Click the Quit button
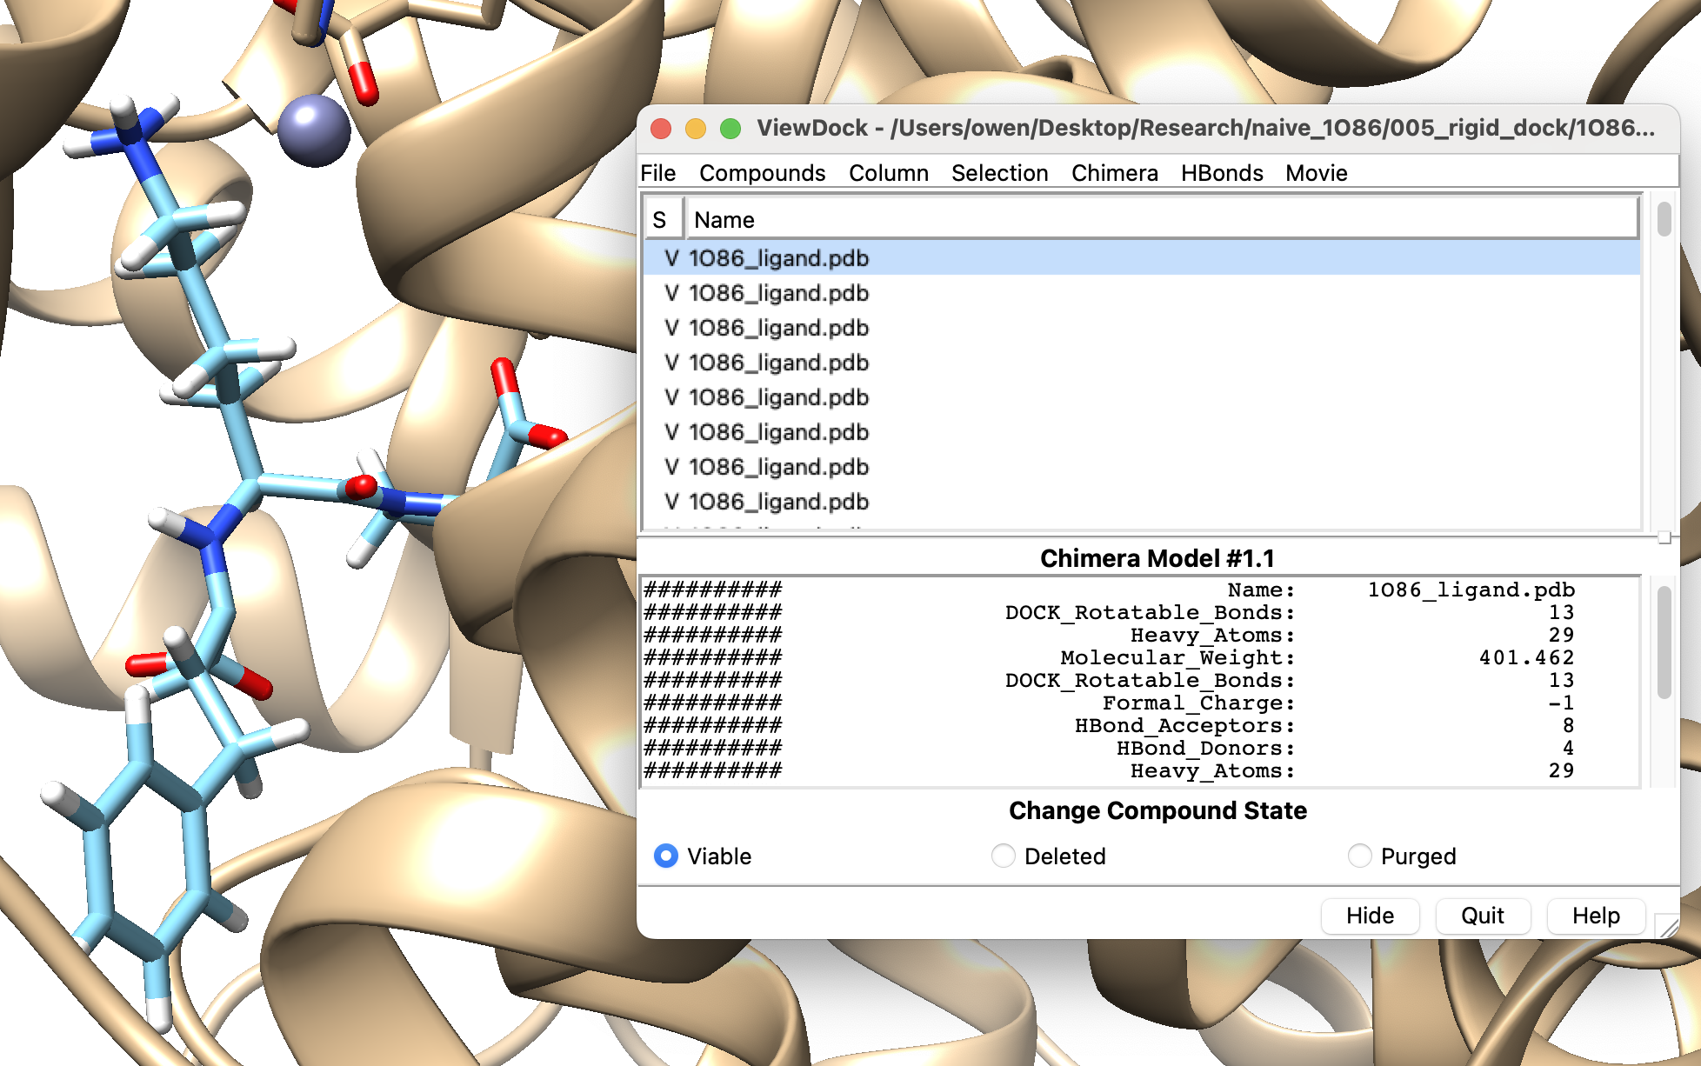Screen dimensions: 1701x1066 (x=1482, y=916)
